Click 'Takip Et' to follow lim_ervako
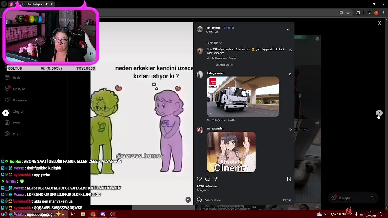 tap(229, 28)
